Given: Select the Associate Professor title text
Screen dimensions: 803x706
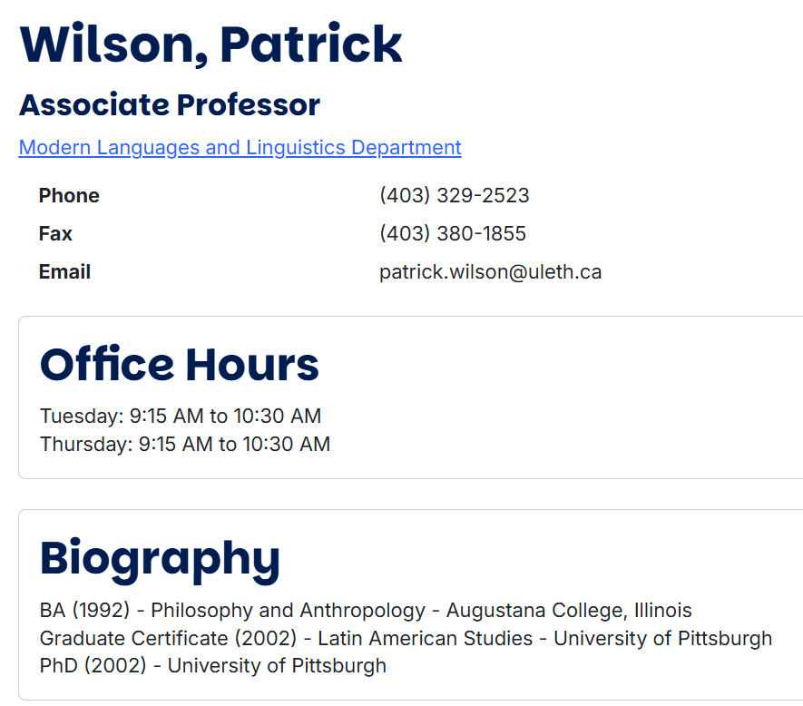Looking at the screenshot, I should (x=170, y=105).
